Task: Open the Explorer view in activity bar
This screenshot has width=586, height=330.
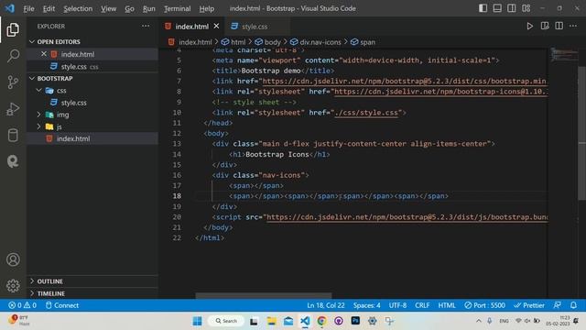Action: [x=13, y=30]
